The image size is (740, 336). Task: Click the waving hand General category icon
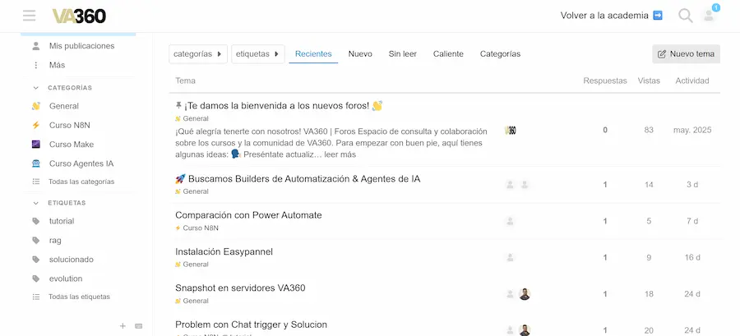point(36,106)
